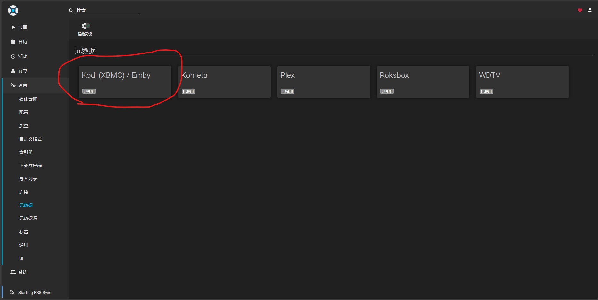
Task: Click the search magnifier icon
Action: [x=71, y=11]
